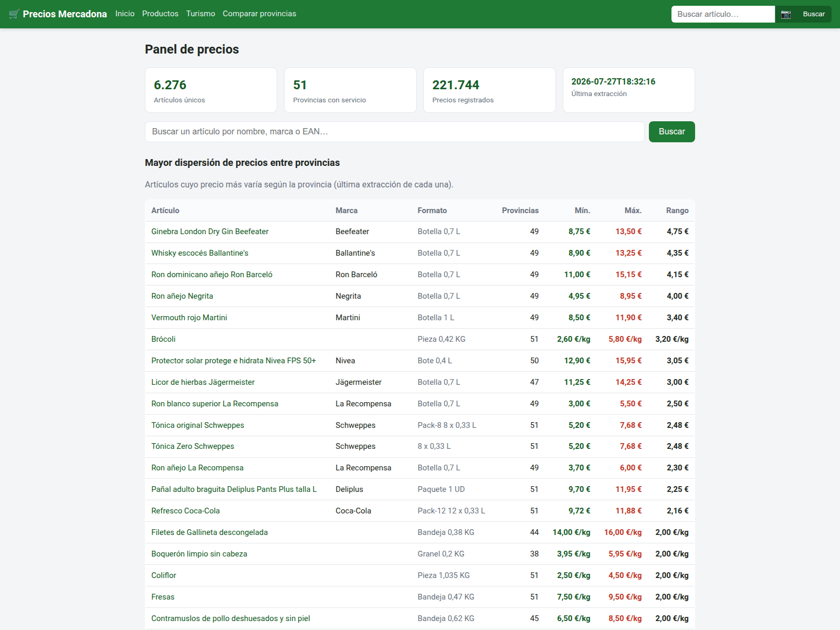
Task: Click the shopping cart logo icon
Action: [x=14, y=14]
